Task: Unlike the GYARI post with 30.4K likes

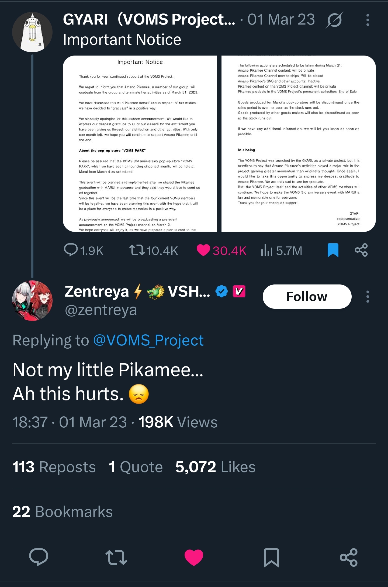Action: pos(203,250)
